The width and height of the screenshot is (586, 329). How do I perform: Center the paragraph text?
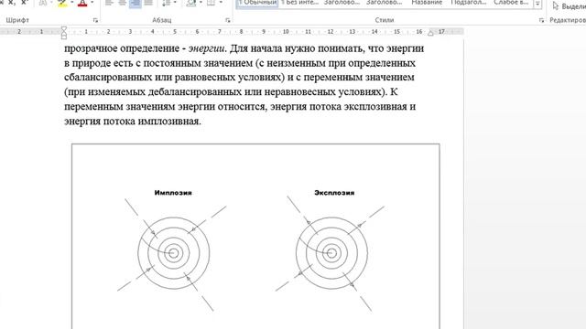122,3
